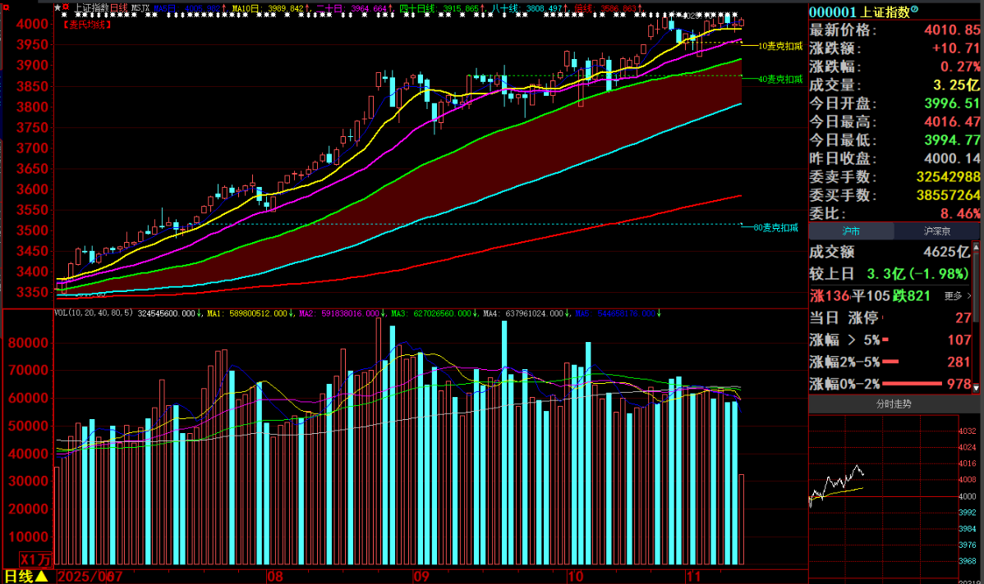Click the X1万 volume unit toggle

tap(34, 559)
